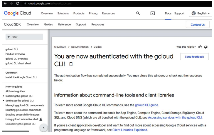Open Accessing services with the gcloud CLI link
214x135 pixels.
(x=175, y=117)
